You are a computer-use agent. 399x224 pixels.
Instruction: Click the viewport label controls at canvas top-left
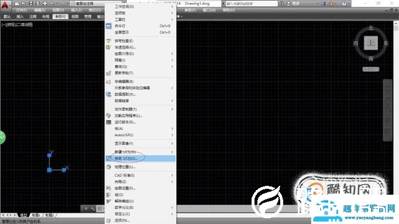18,25
